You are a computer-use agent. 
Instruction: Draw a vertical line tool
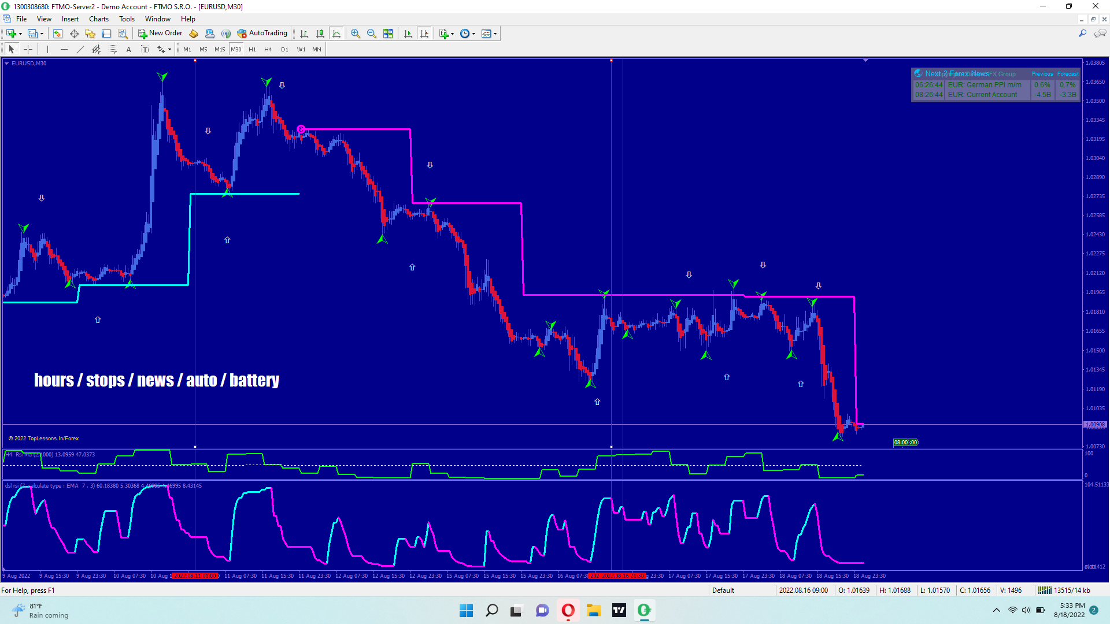(47, 50)
